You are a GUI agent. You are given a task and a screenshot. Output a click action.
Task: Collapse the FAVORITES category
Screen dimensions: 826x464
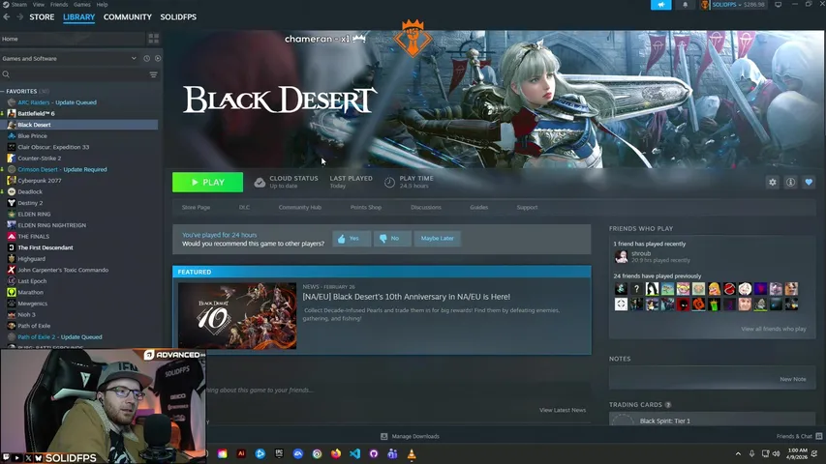point(3,91)
